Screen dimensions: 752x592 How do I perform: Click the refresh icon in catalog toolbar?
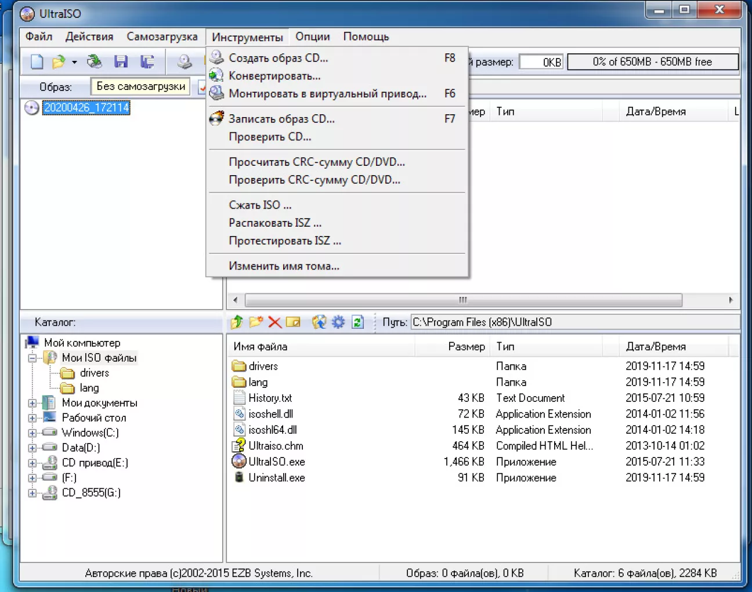pos(357,322)
